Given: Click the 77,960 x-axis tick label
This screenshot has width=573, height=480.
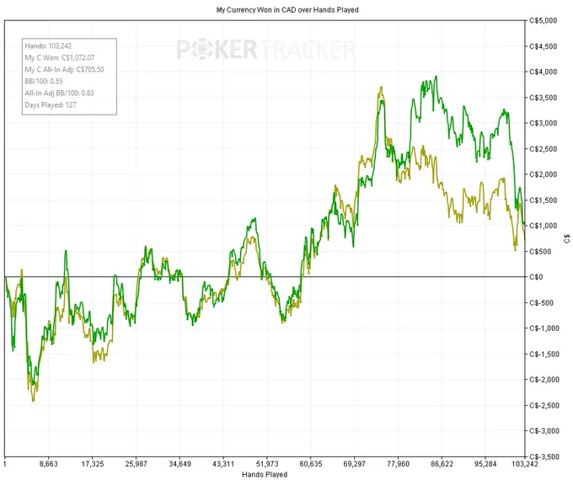Looking at the screenshot, I should click(x=398, y=464).
